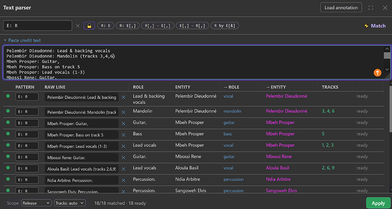Screen dimensions: 392x209
Task: Open mapped entity Sangoweh Elvis
Action: 281,190
